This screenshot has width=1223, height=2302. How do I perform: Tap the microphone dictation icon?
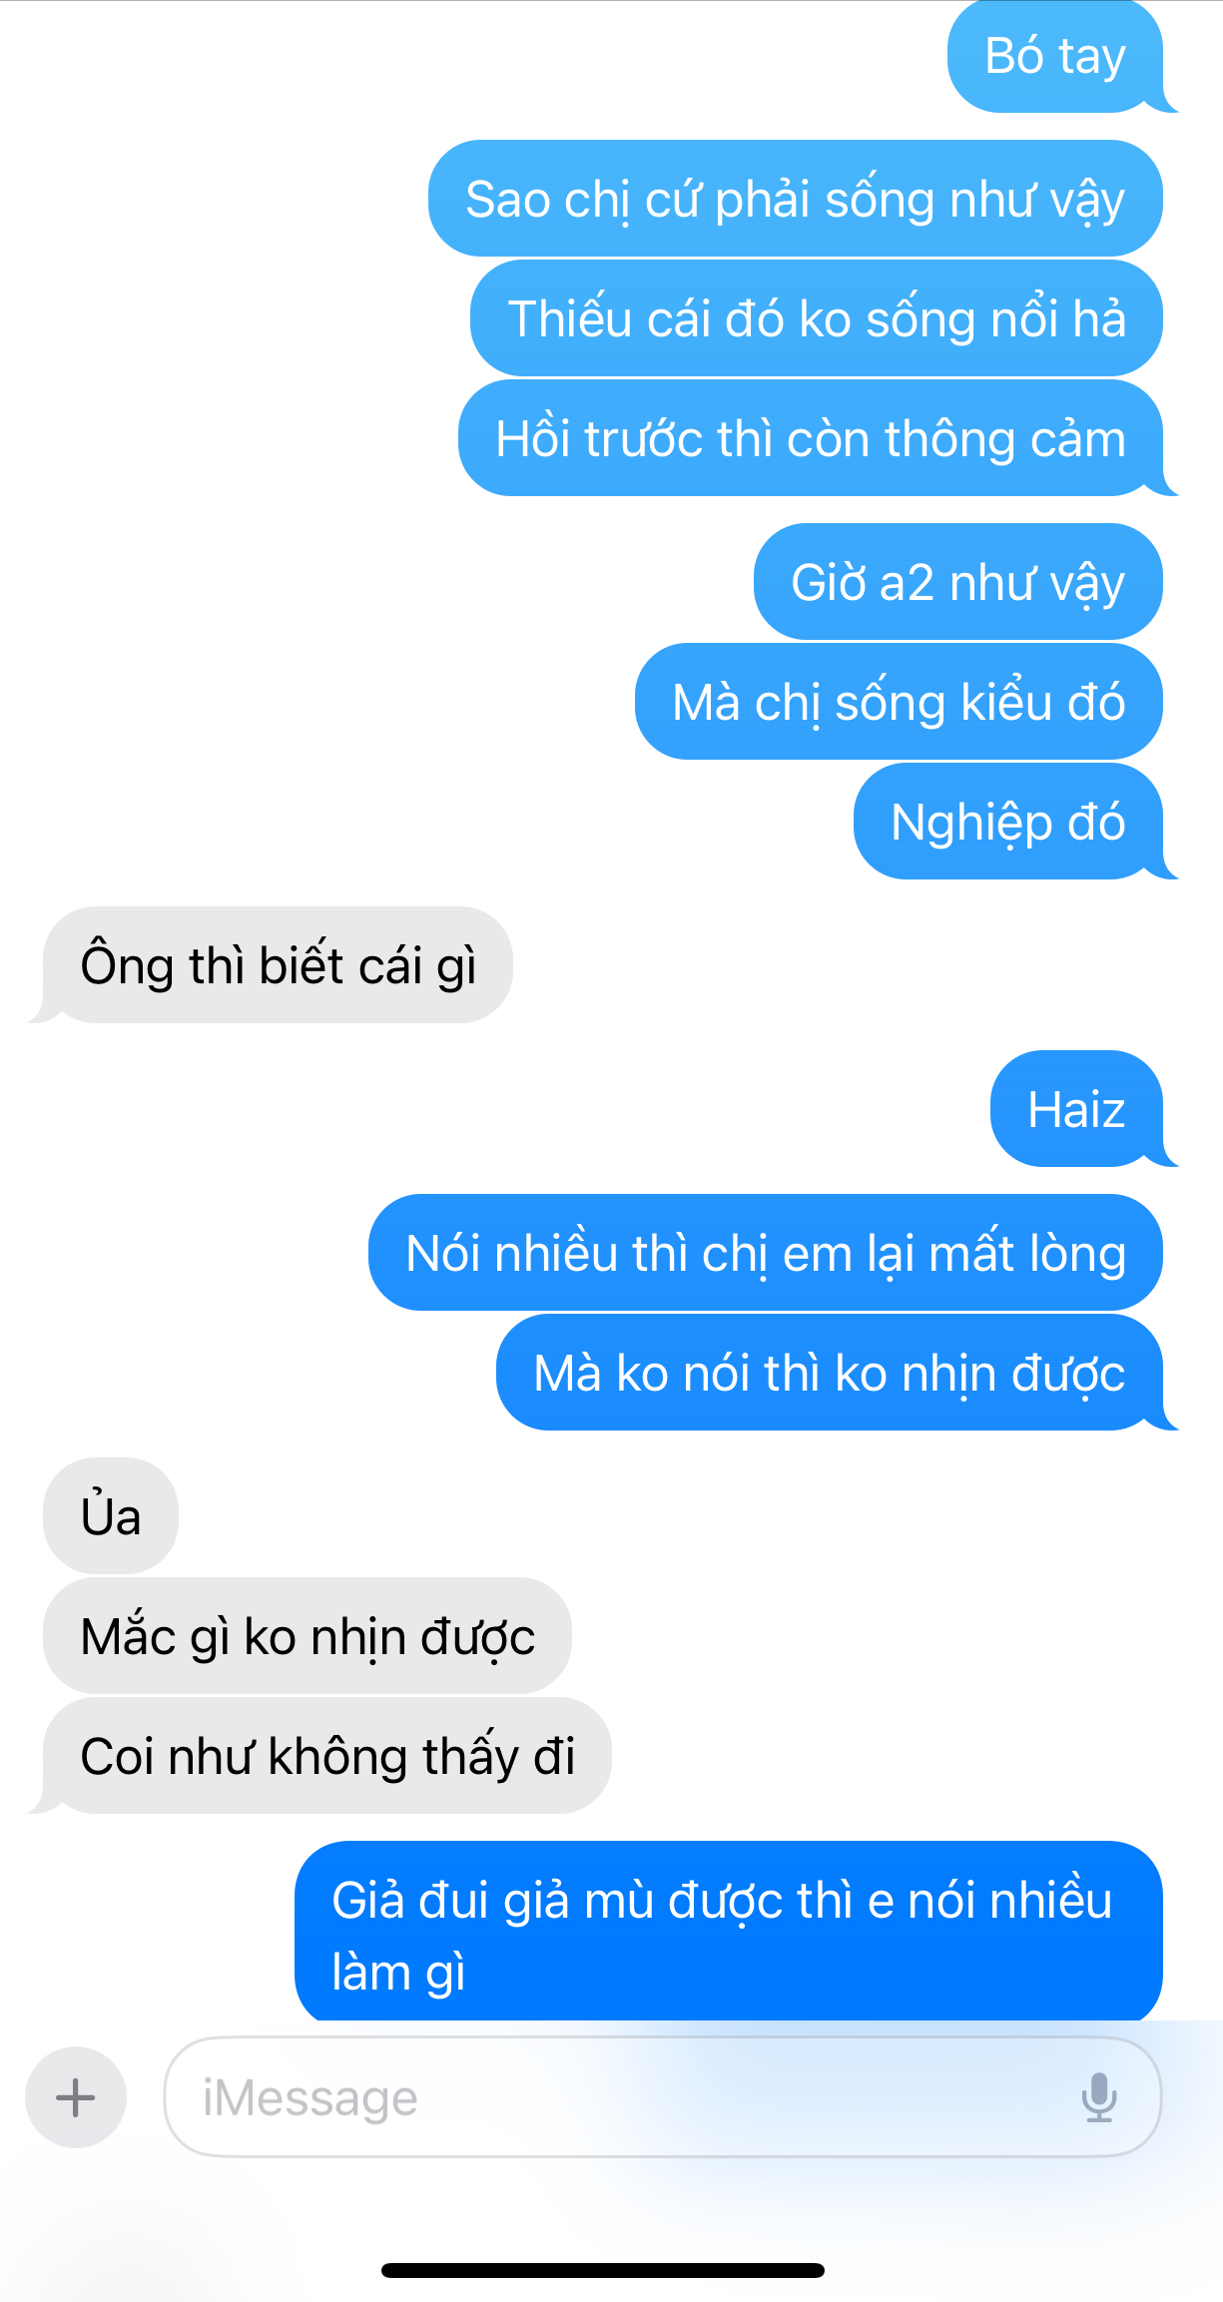click(1099, 2097)
